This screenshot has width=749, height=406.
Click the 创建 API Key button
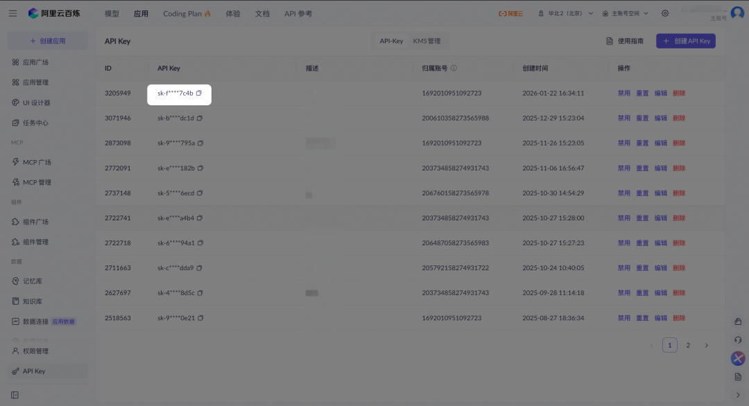(685, 41)
